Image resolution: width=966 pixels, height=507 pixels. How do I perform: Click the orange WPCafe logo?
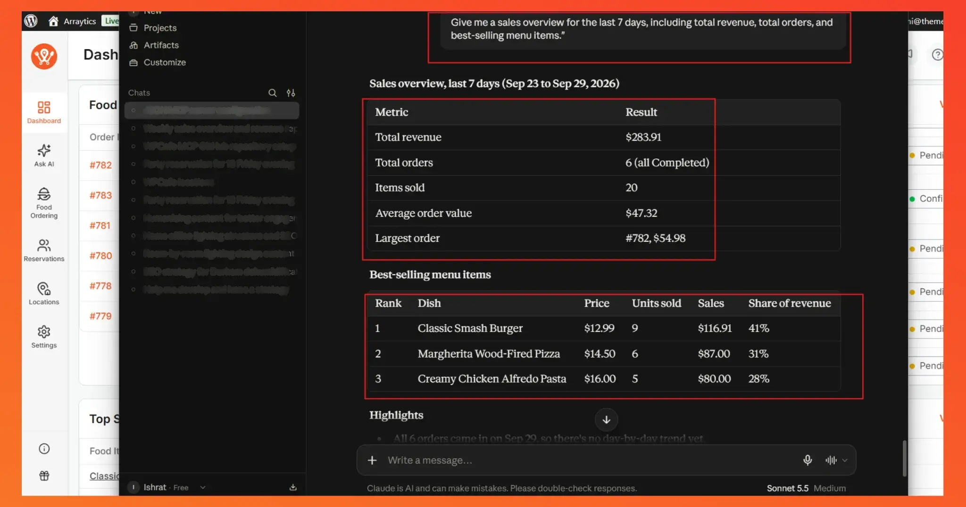pyautogui.click(x=44, y=57)
